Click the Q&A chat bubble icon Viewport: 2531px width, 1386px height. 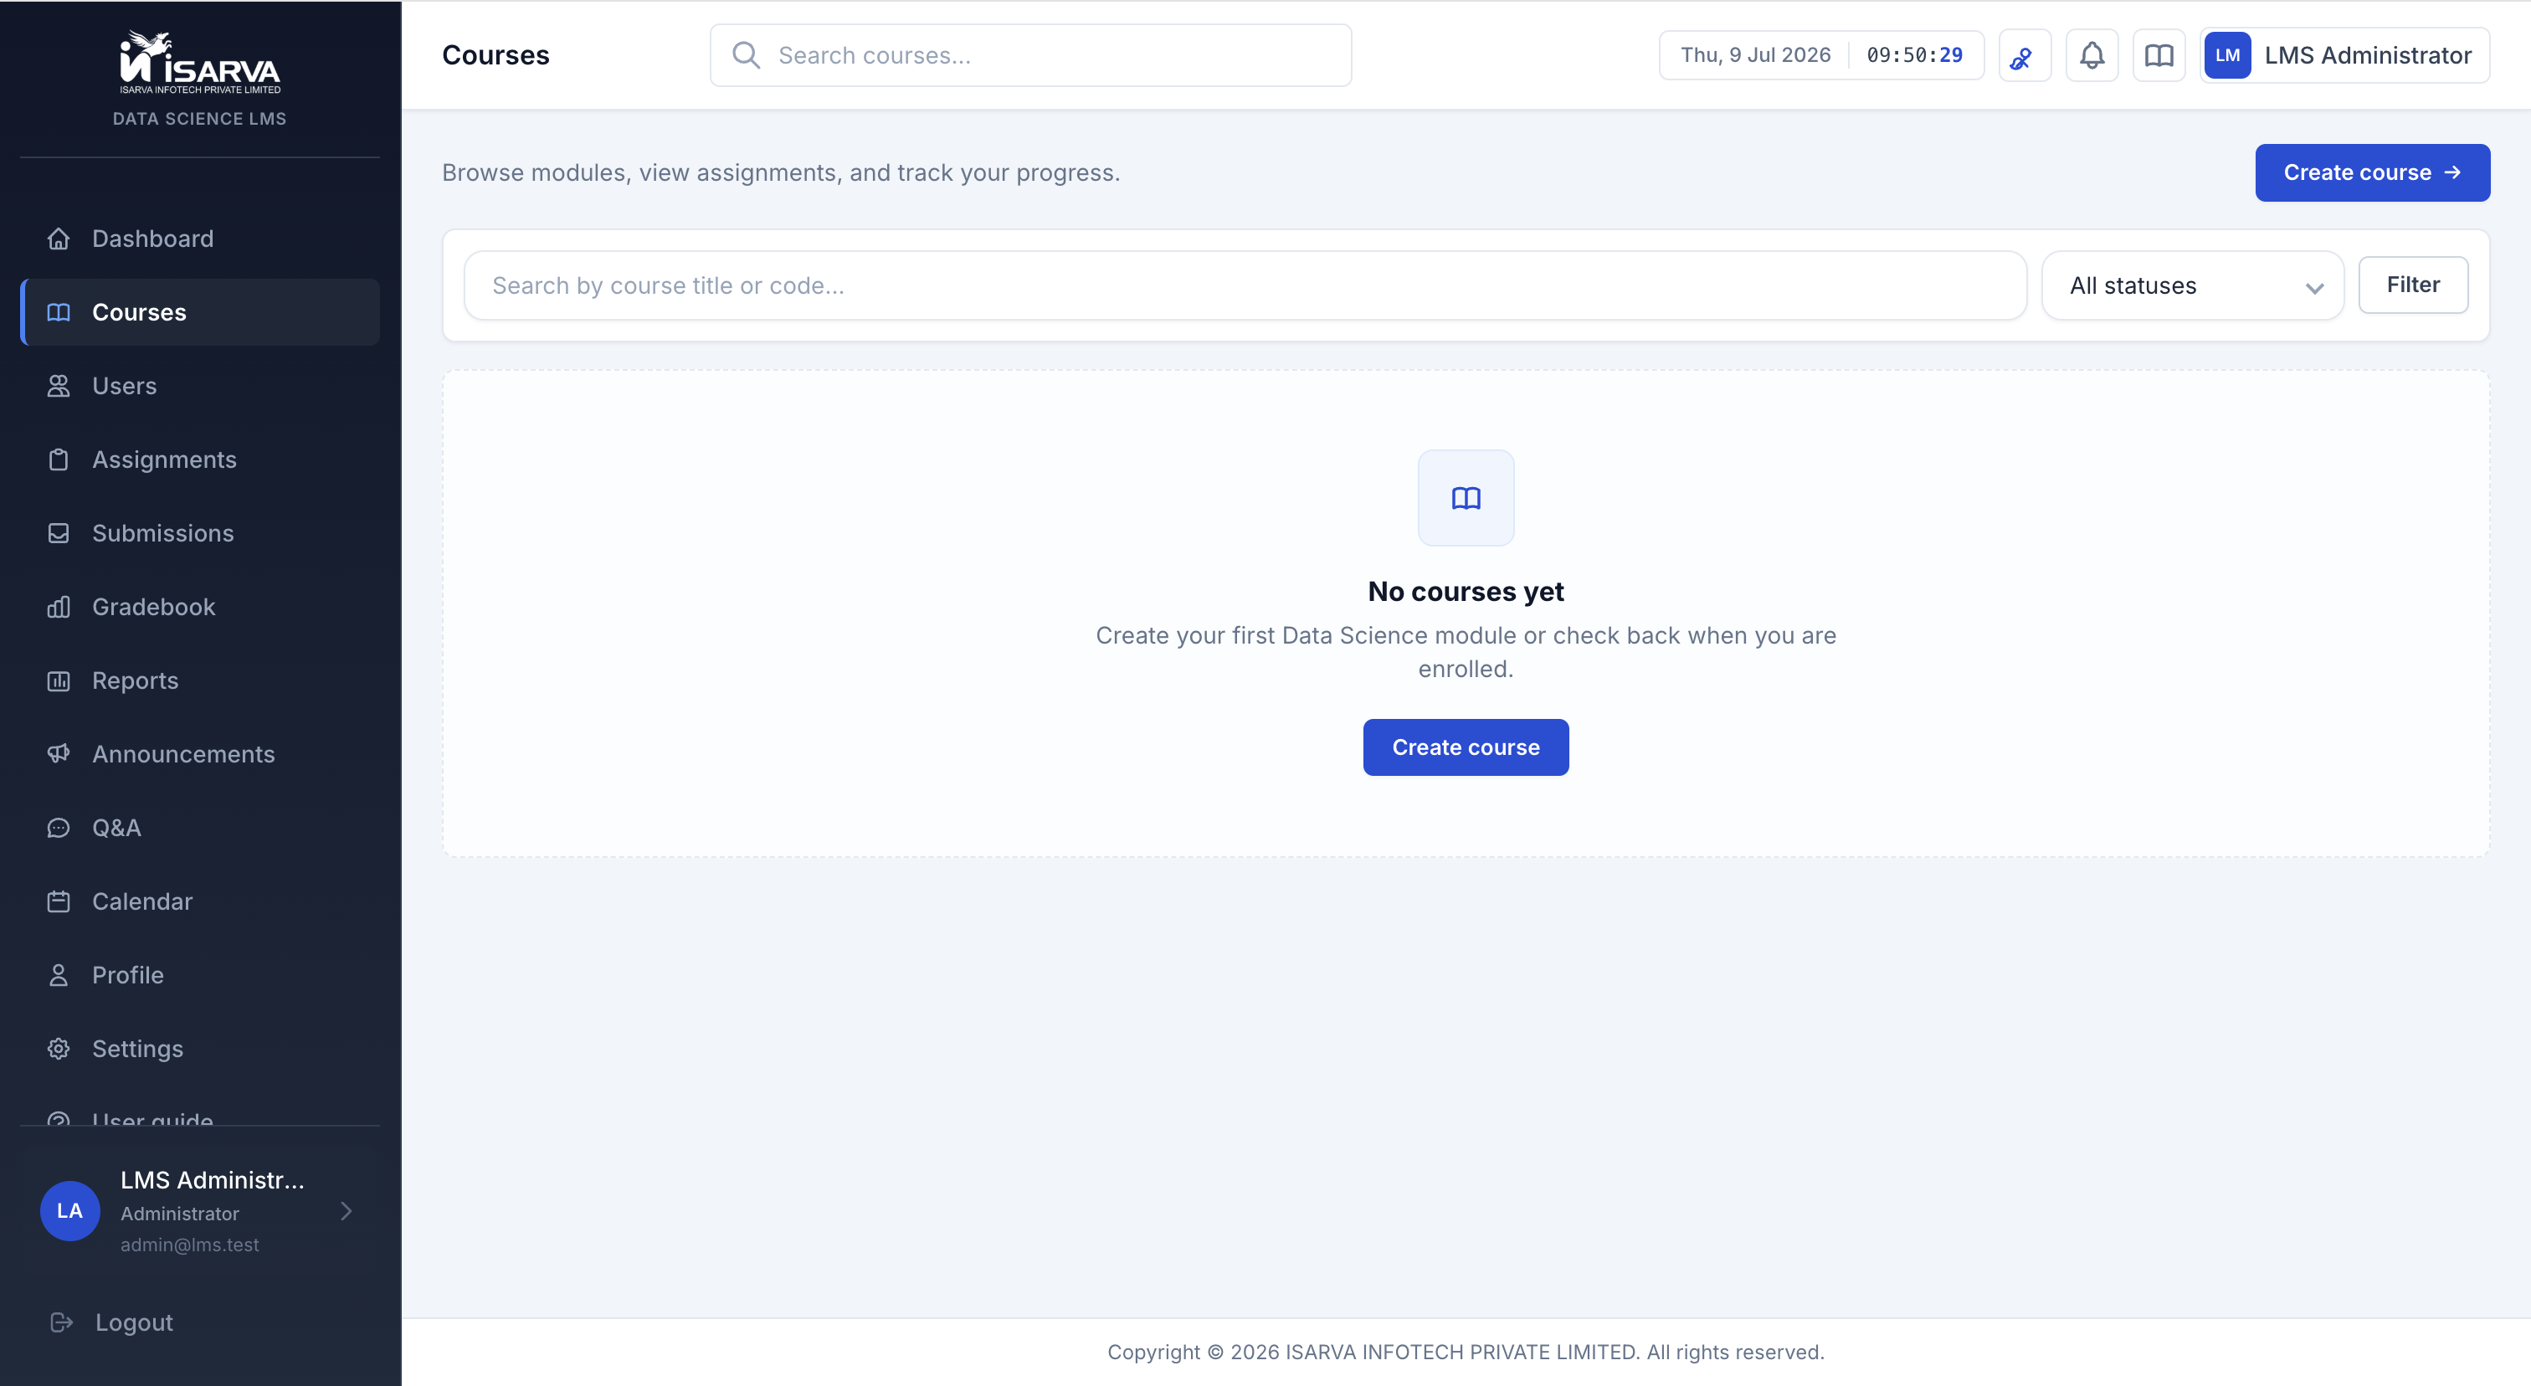click(59, 828)
